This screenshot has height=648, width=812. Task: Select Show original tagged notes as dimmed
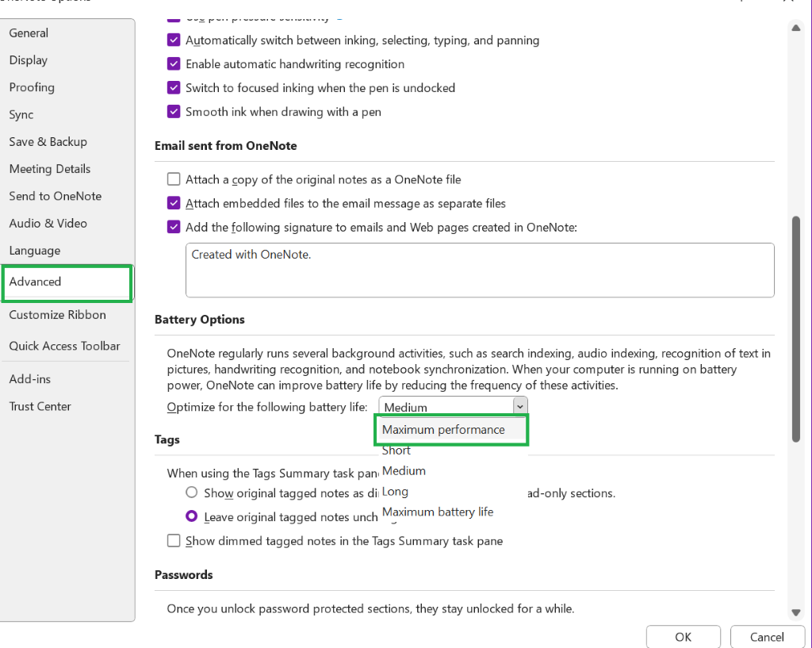[x=192, y=493]
